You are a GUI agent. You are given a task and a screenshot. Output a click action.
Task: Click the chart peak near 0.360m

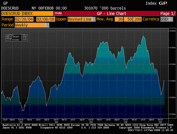click(143, 36)
